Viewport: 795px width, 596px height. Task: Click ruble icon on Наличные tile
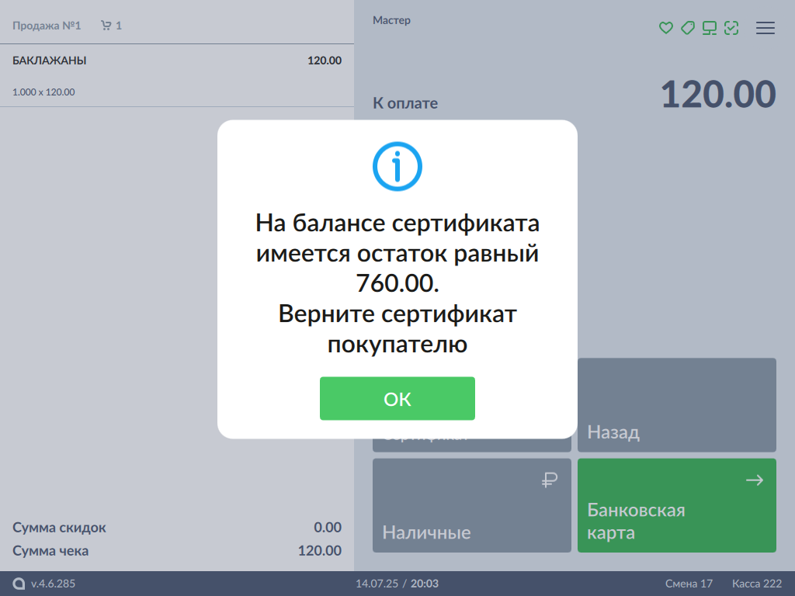point(550,481)
